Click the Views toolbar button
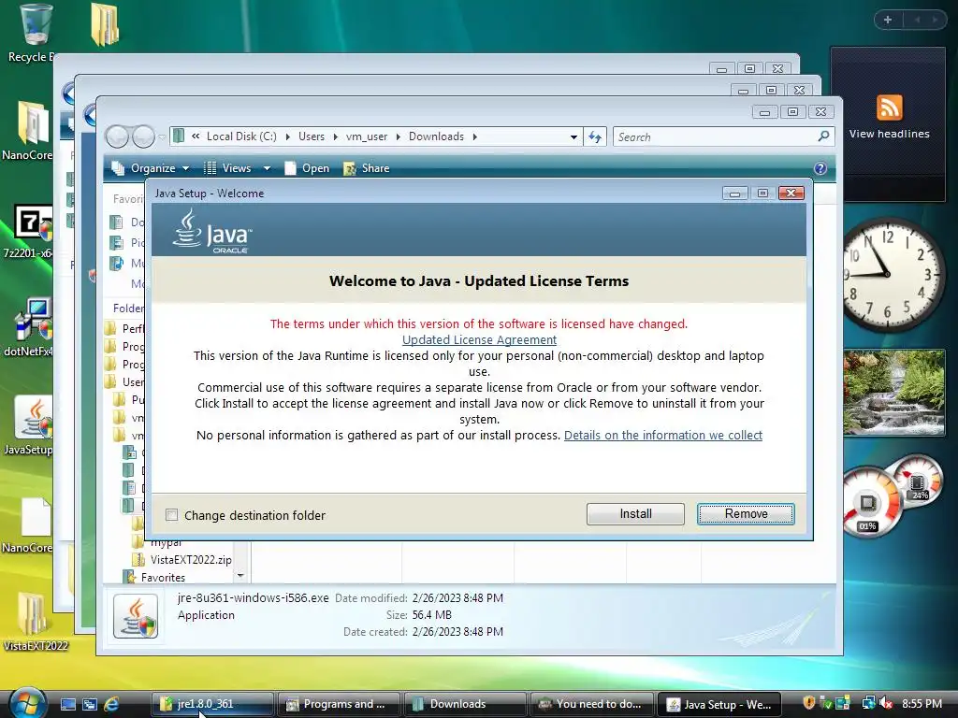Screen dimensions: 958x718 227,168
